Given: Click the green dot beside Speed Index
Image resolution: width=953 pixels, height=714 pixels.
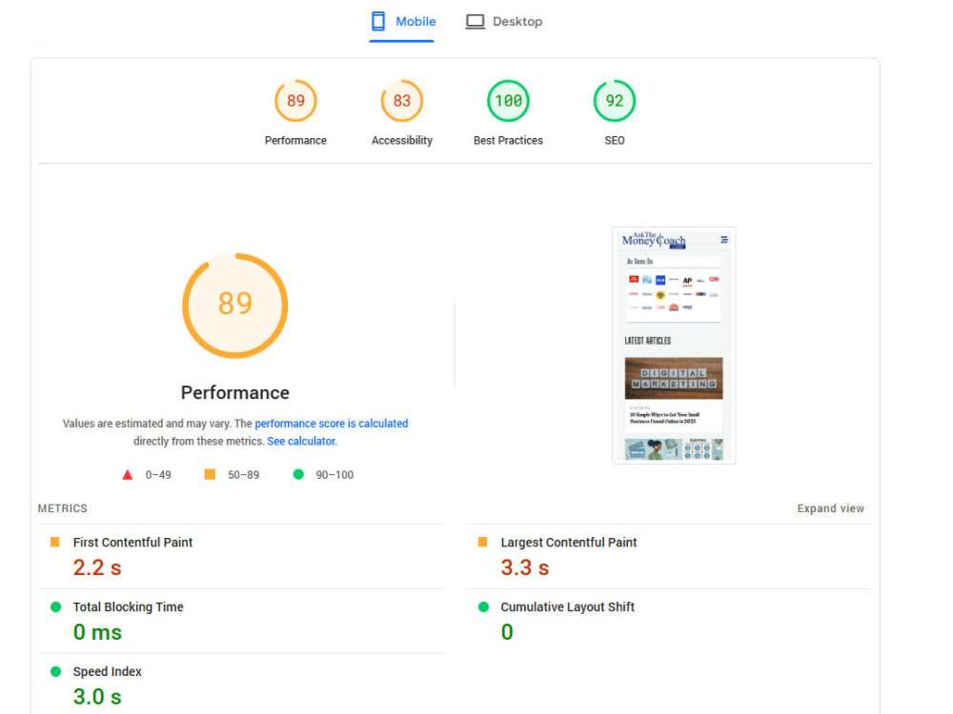Looking at the screenshot, I should (55, 671).
